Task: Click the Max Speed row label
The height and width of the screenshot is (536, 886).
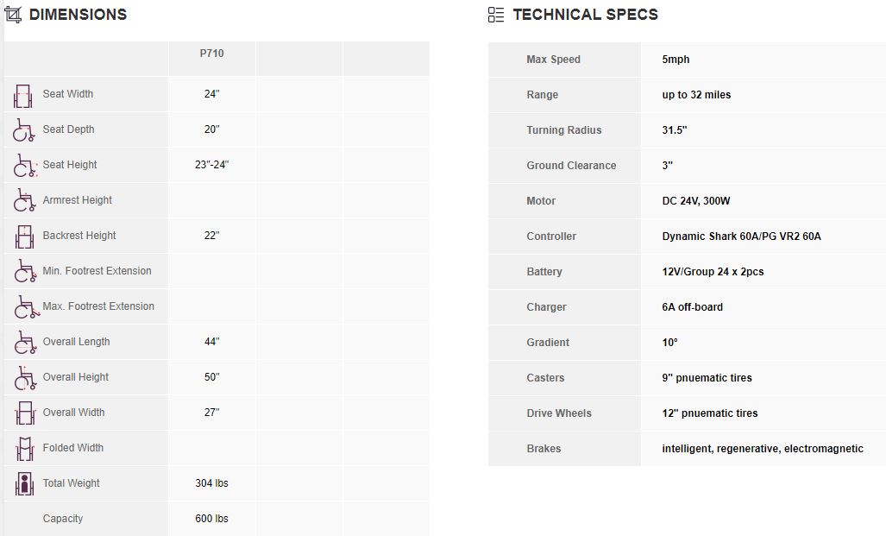Action: (x=553, y=60)
